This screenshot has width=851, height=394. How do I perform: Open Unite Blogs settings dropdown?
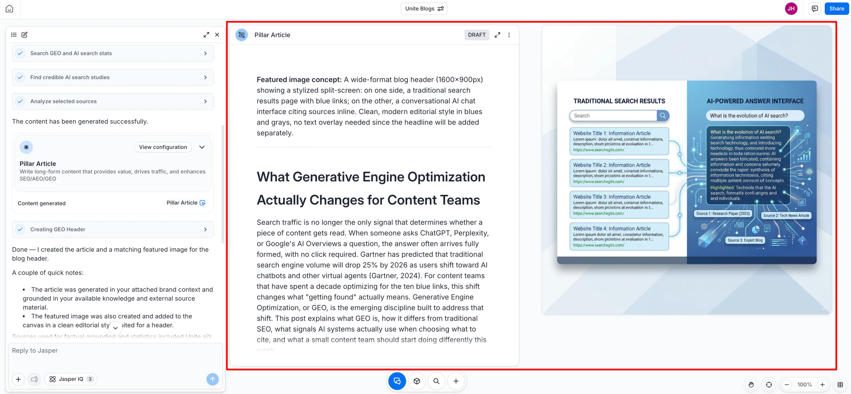coord(424,9)
